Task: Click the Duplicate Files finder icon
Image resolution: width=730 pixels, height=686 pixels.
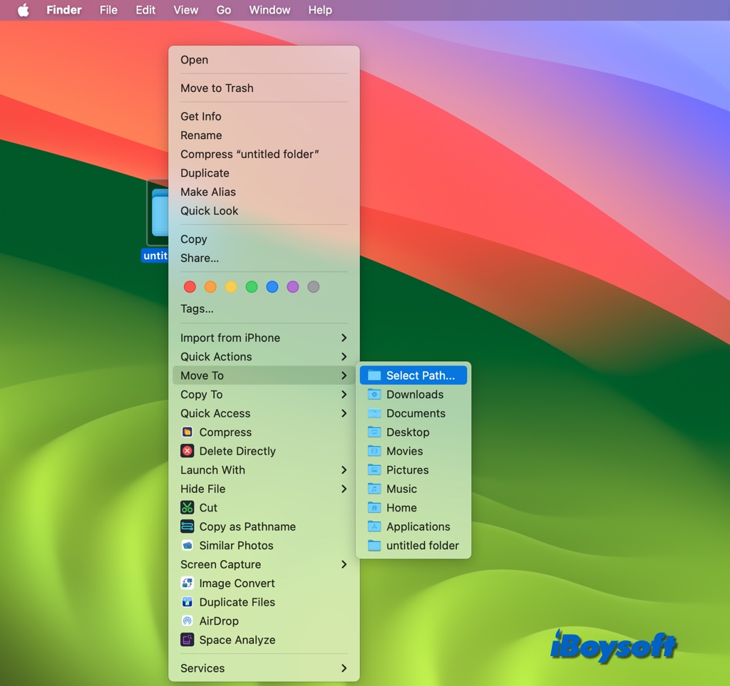Action: (187, 602)
